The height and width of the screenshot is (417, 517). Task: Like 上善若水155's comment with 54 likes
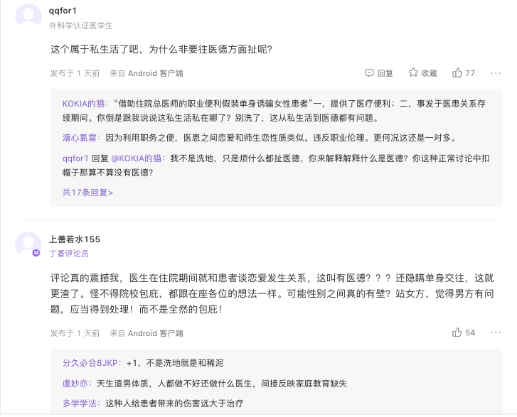point(463,332)
